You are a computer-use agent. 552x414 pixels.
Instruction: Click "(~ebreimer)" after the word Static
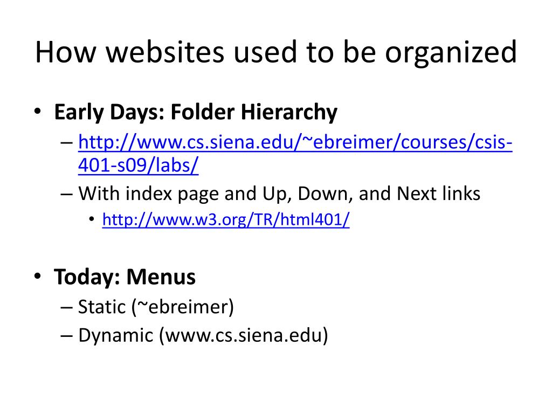183,307
